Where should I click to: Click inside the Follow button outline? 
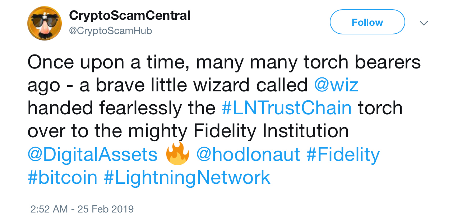pyautogui.click(x=367, y=22)
